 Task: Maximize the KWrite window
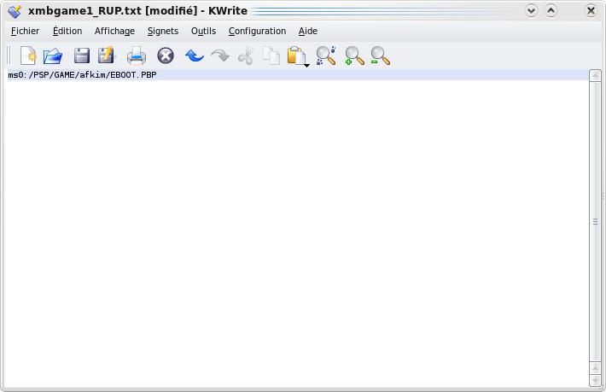coord(551,10)
